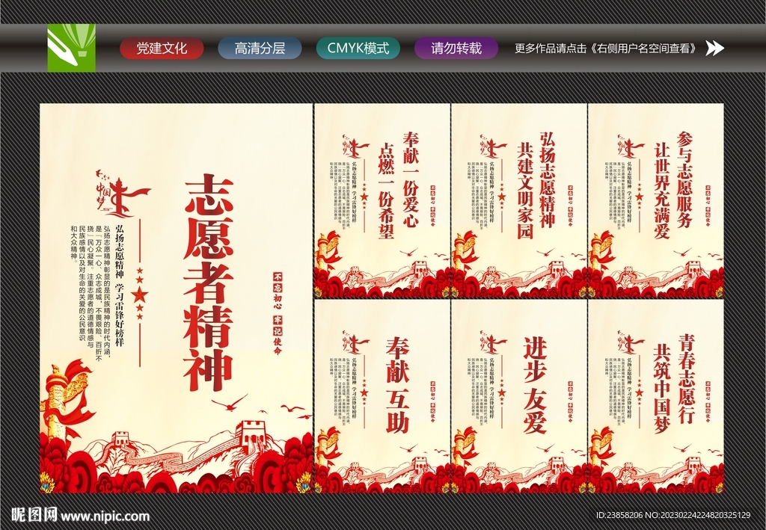Click the 弘扬志愿精神 学习雷锋好榜样 line on large poster
Screen dimensions: 766x530
pos(119,286)
